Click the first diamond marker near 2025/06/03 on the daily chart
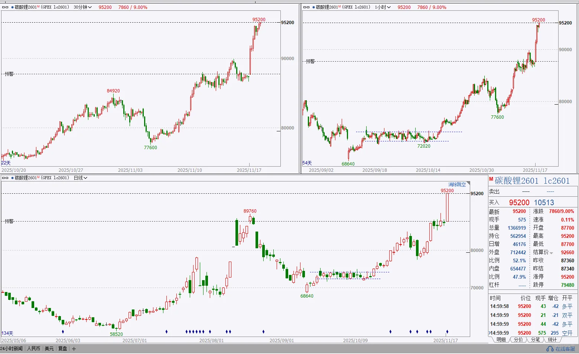 [63, 332]
